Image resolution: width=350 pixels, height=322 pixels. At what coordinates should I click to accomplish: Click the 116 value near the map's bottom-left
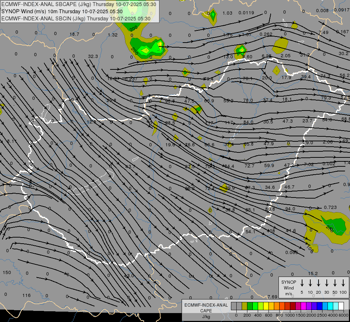[26, 296]
